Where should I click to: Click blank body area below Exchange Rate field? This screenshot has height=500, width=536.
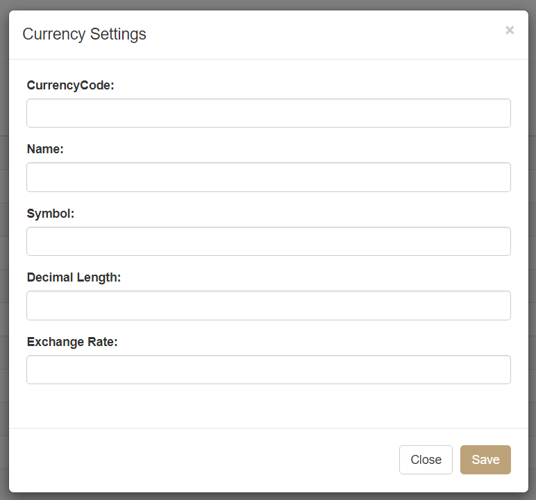[x=268, y=407]
